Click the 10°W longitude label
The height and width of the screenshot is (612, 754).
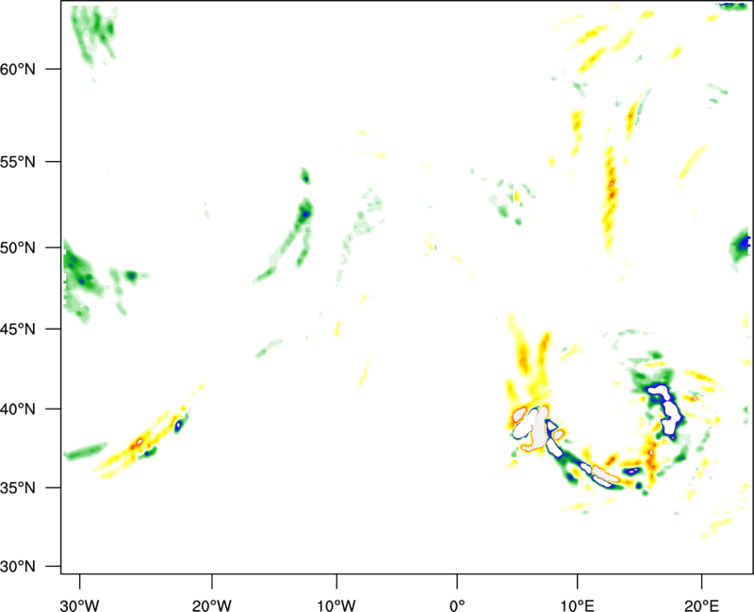coord(336,605)
